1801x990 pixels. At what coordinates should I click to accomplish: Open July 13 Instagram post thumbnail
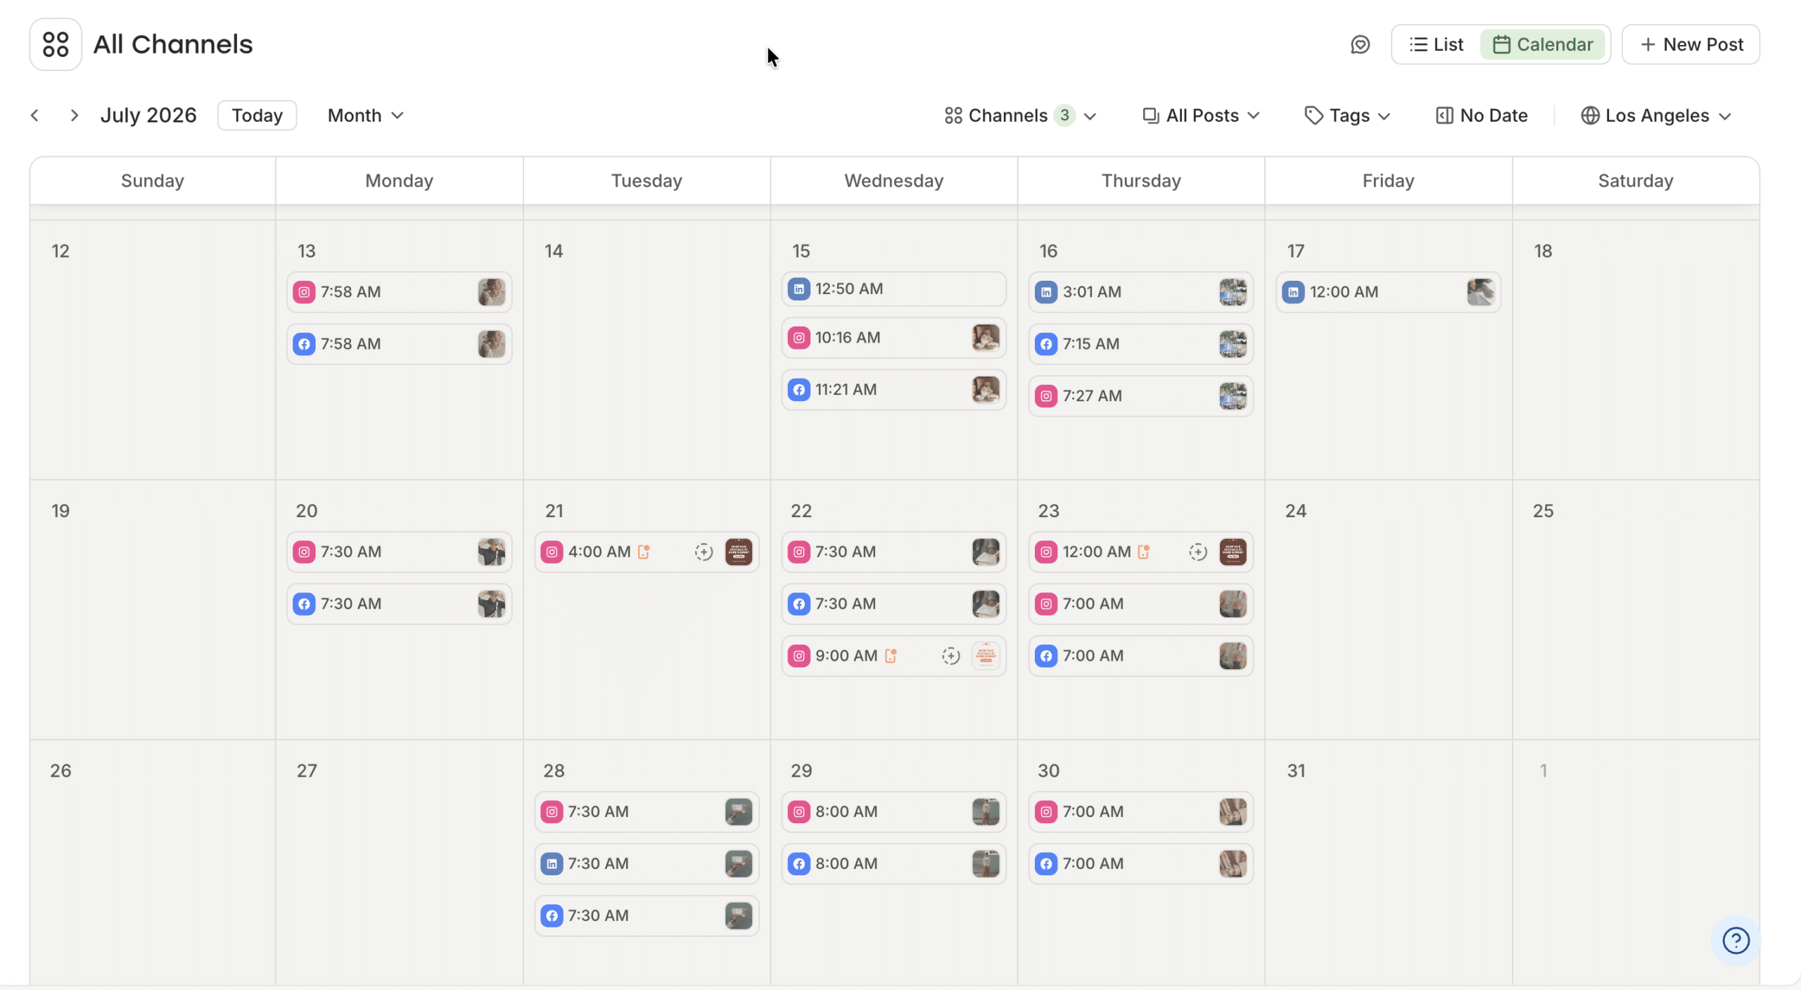(491, 292)
